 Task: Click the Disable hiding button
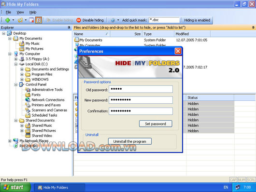(90, 20)
